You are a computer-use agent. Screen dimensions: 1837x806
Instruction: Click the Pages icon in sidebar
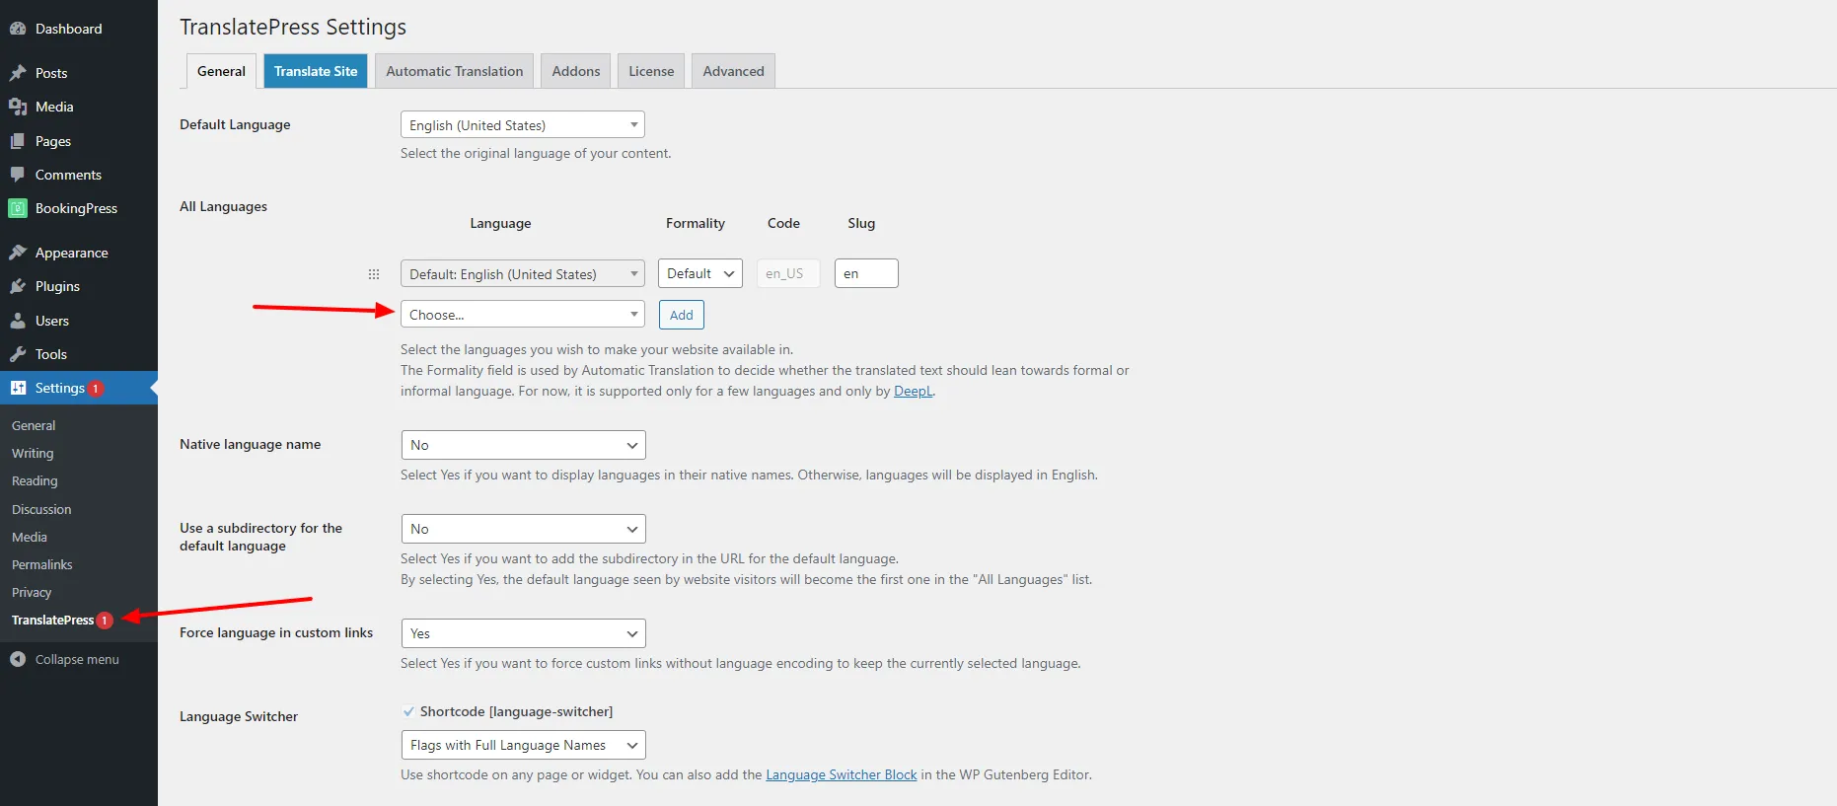coord(18,141)
